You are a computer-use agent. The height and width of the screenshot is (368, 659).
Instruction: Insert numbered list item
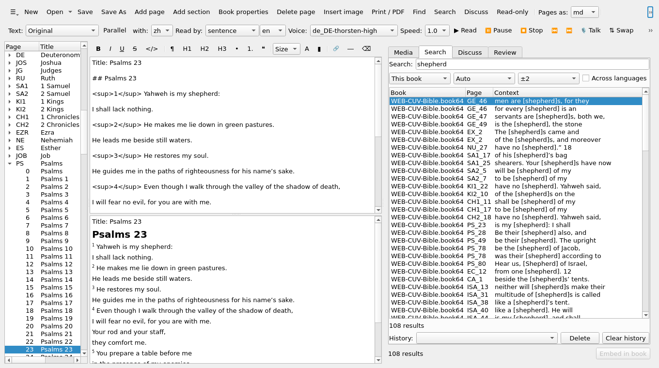pyautogui.click(x=250, y=49)
